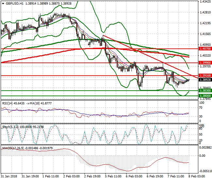
Task: Click the 1.40320 price axis value
Action: pyautogui.click(x=205, y=56)
